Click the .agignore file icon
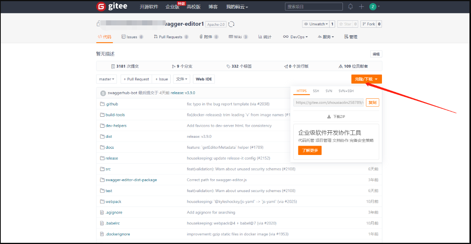The width and height of the screenshot is (471, 244). 102,212
